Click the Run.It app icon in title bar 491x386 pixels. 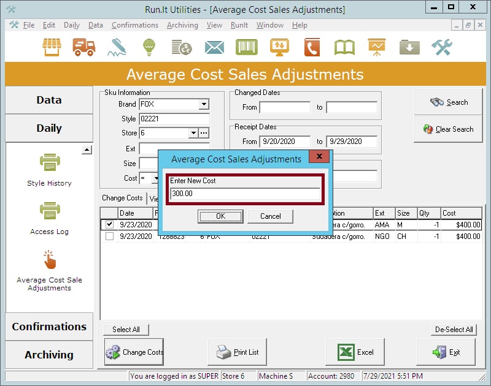11,9
